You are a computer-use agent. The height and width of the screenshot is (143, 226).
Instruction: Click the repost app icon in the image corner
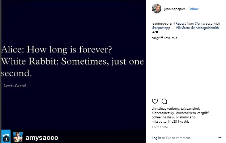(6, 136)
